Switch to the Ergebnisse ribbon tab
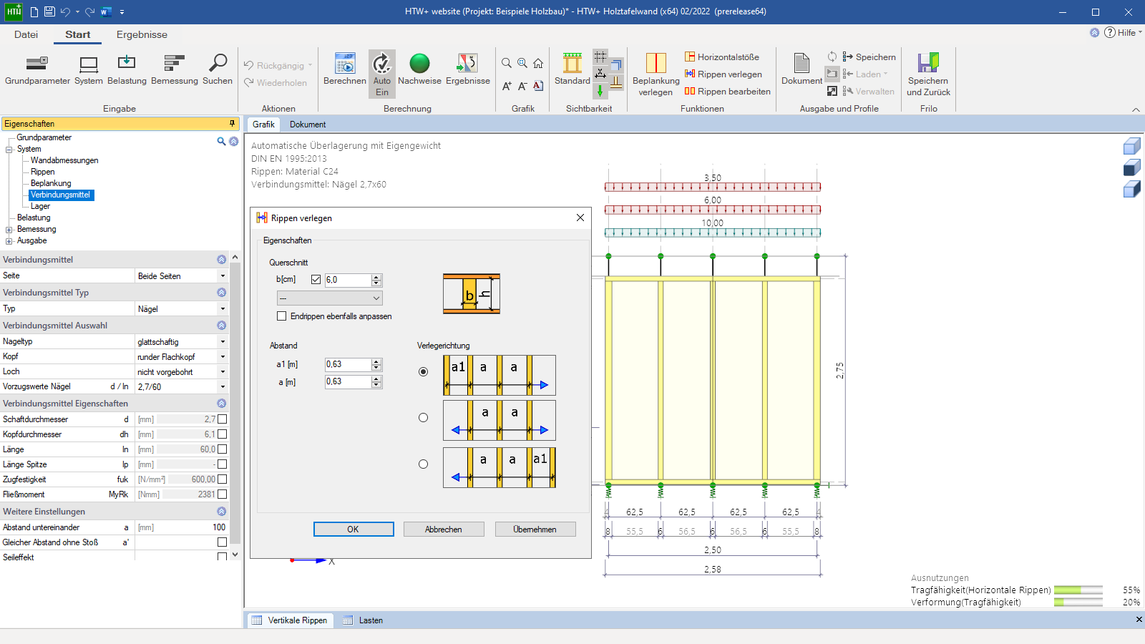The height and width of the screenshot is (644, 1145). (x=142, y=34)
